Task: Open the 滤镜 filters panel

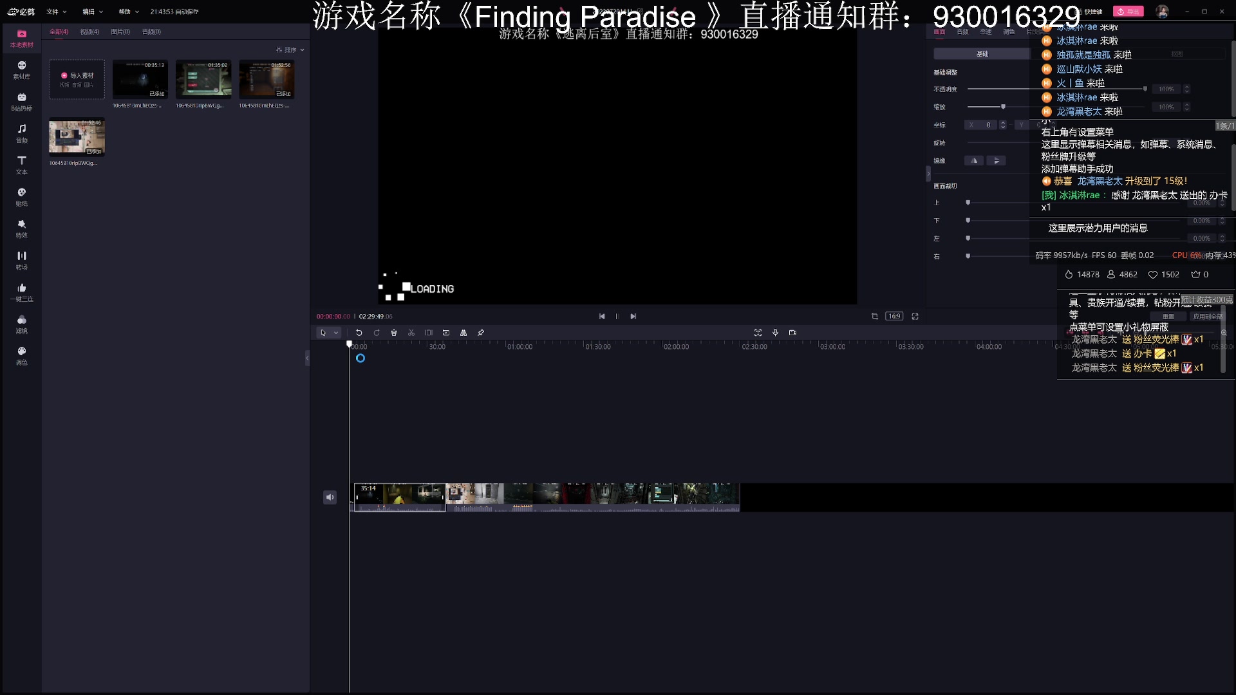Action: (x=22, y=324)
